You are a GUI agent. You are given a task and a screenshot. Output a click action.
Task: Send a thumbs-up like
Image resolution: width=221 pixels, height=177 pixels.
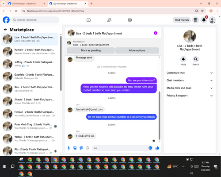(x=157, y=148)
